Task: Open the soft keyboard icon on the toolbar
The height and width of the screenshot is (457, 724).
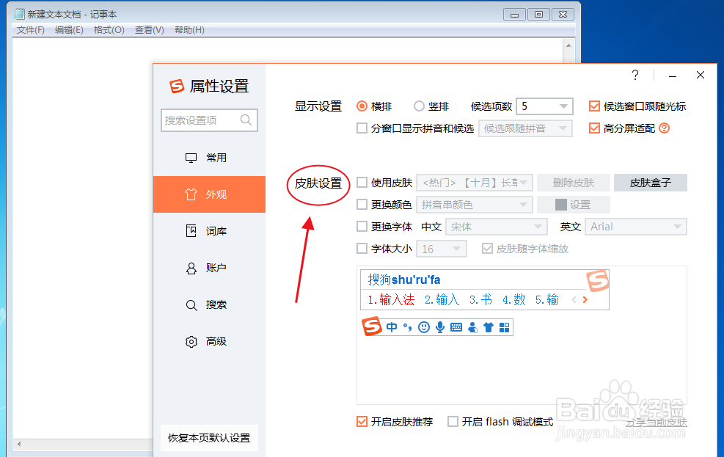Action: point(456,327)
